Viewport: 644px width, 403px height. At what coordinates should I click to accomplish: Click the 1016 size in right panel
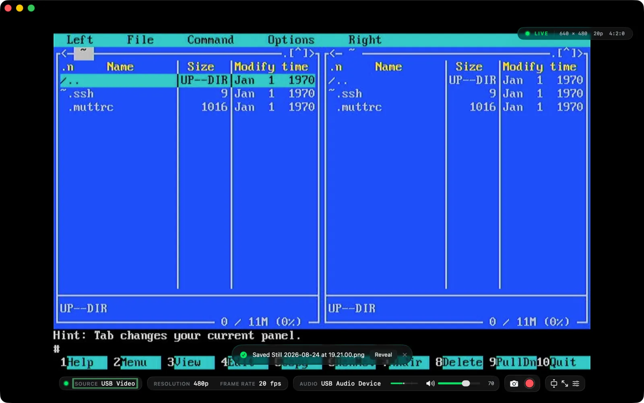[483, 107]
